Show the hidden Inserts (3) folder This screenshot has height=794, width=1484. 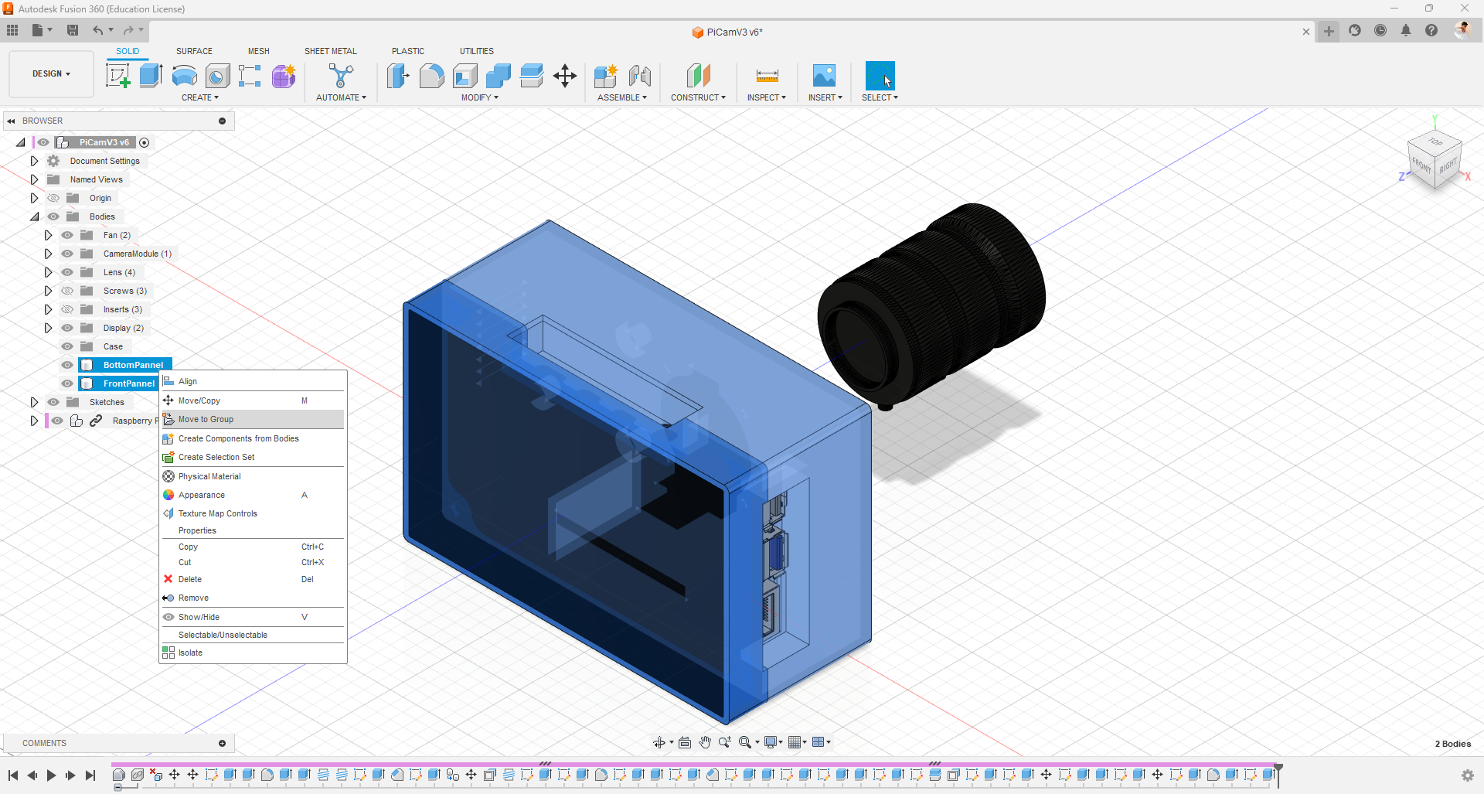pyautogui.click(x=67, y=309)
